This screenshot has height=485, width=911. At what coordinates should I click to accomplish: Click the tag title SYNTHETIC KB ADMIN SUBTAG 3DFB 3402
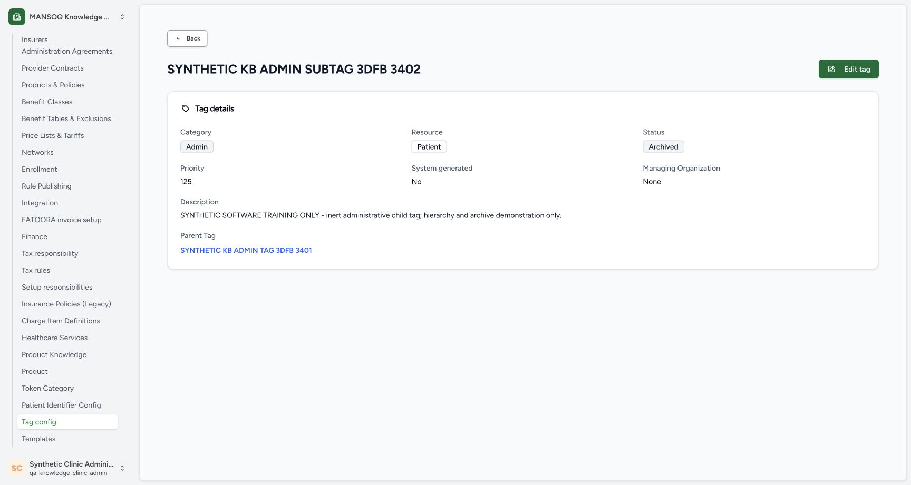coord(294,69)
